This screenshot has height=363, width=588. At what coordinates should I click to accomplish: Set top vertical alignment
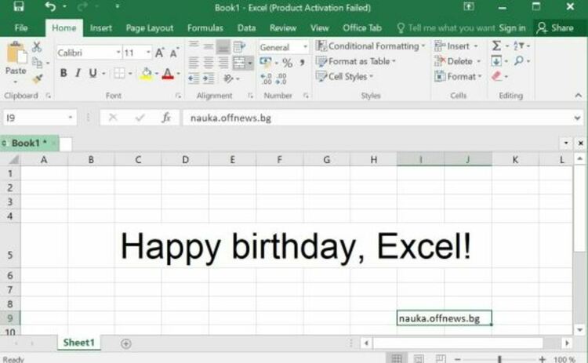194,45
